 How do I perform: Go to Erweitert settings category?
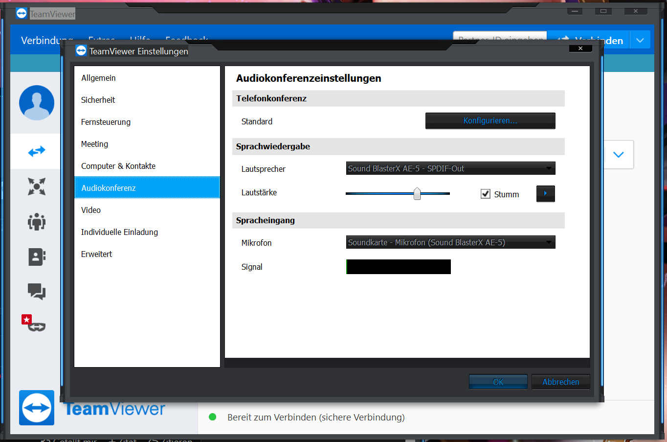pos(147,254)
